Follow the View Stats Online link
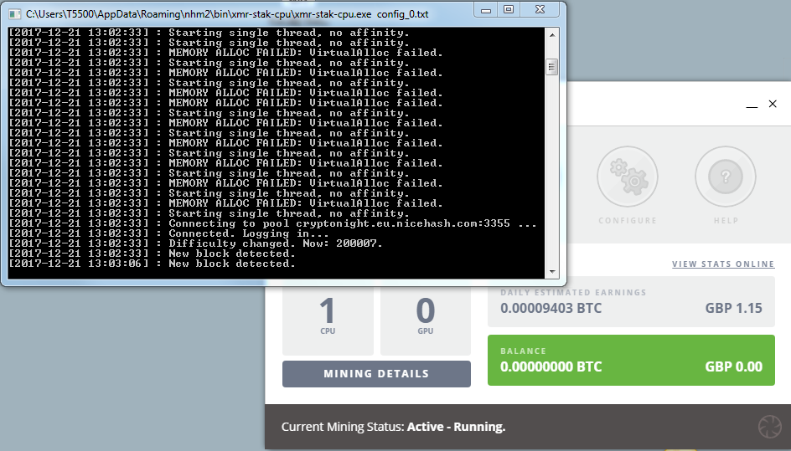The width and height of the screenshot is (791, 451). tap(723, 264)
